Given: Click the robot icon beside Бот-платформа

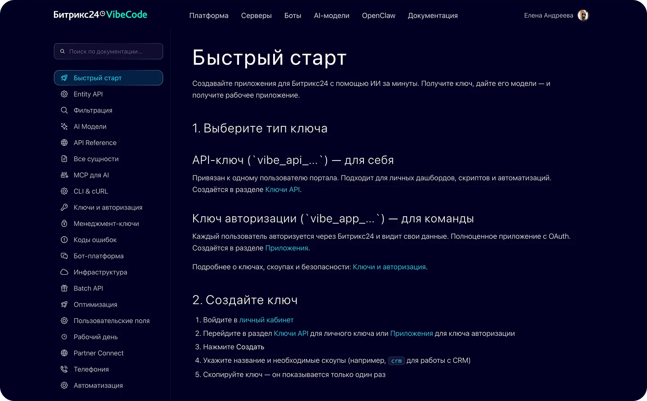Looking at the screenshot, I should [x=64, y=256].
